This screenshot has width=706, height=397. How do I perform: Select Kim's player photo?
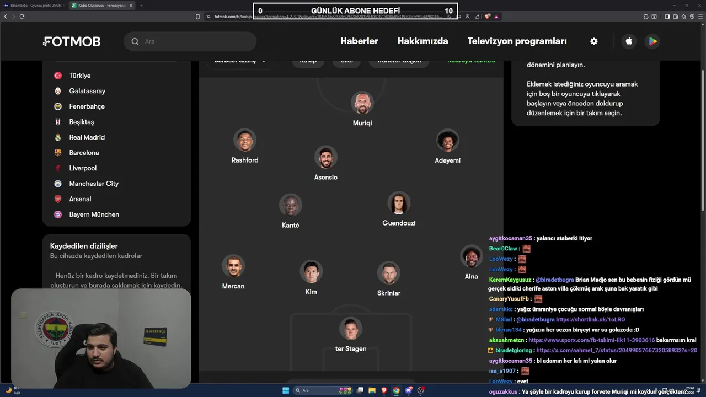311,272
